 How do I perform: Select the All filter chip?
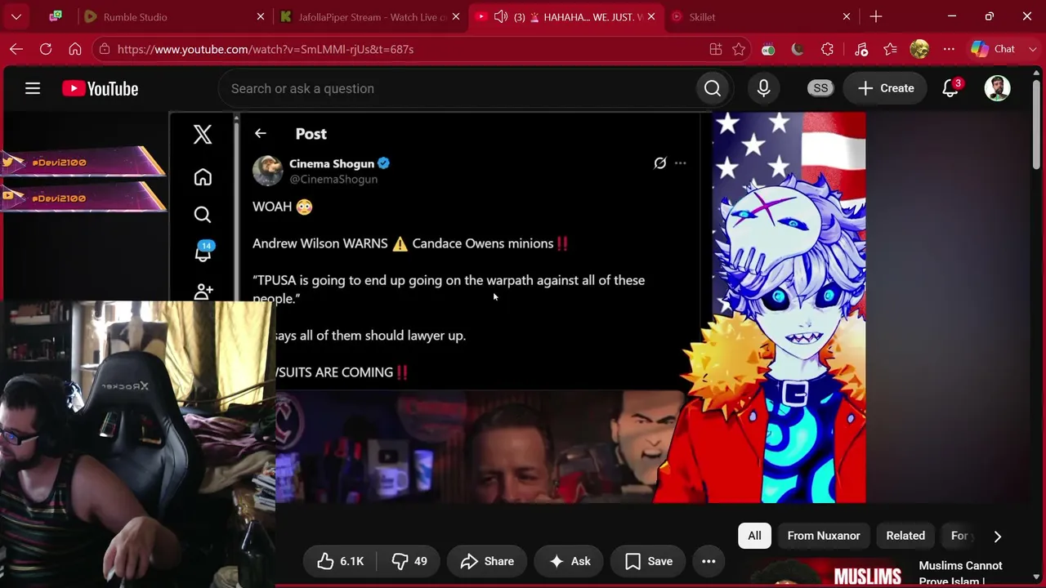coord(754,536)
